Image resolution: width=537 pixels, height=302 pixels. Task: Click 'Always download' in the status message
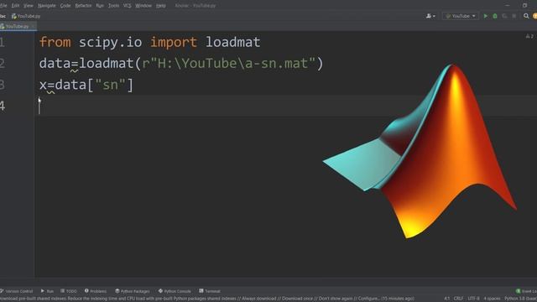pyautogui.click(x=259, y=299)
